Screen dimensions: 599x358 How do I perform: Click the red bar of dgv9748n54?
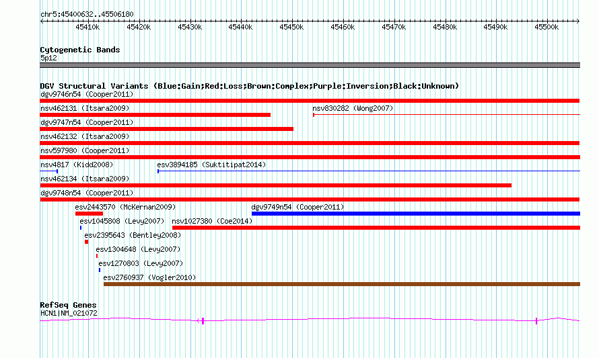pos(310,199)
